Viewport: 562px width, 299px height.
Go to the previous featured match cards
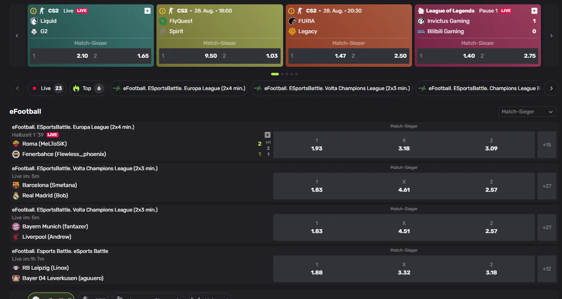pos(17,36)
